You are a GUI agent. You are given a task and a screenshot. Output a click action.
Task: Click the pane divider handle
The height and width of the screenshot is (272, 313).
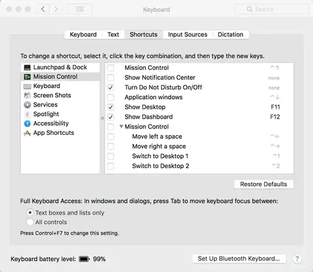click(x=103, y=119)
